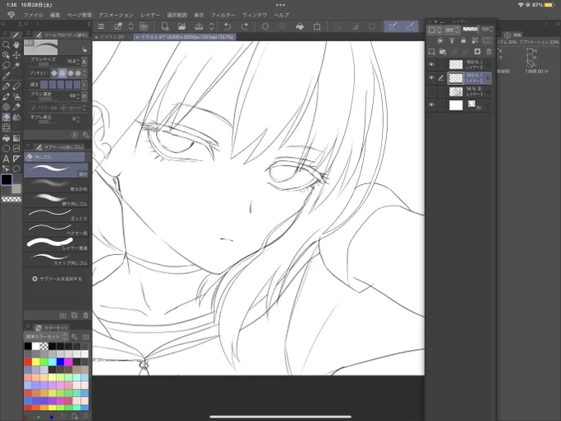Click the add sub tool button
Image resolution: width=561 pixels, height=421 pixels.
[57, 278]
